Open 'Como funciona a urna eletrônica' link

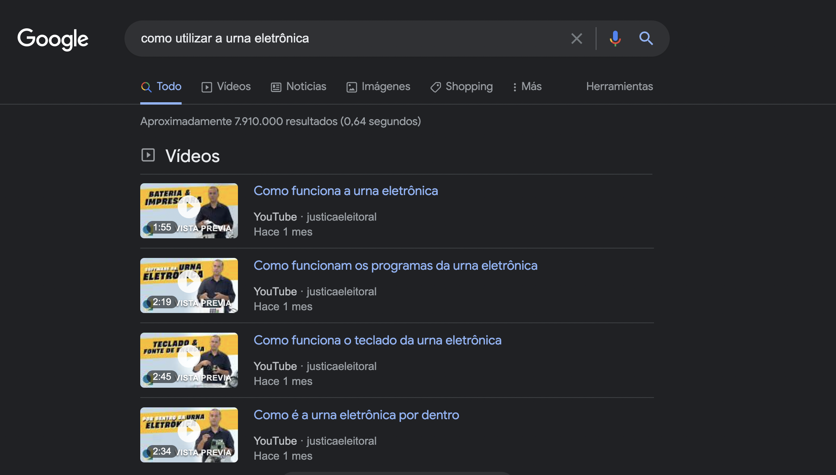(x=346, y=191)
